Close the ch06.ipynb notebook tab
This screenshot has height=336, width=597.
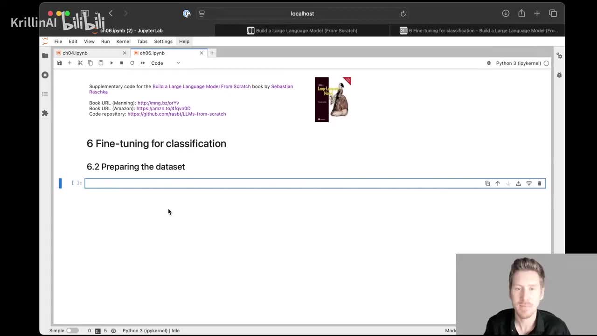click(x=201, y=53)
